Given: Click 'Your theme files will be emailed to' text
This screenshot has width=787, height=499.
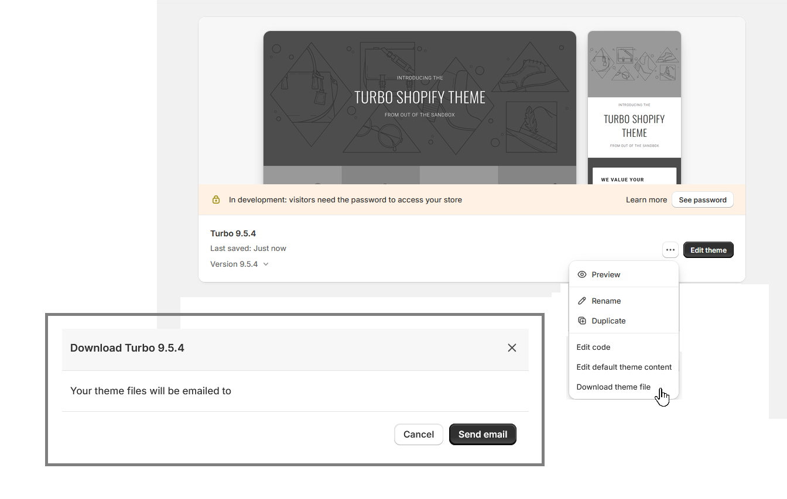Looking at the screenshot, I should (x=150, y=391).
